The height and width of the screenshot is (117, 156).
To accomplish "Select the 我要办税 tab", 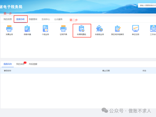I will 20,19.
